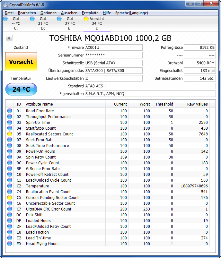
Task: Click the Standard field ATA8-ACS
Action: (x=150, y=86)
